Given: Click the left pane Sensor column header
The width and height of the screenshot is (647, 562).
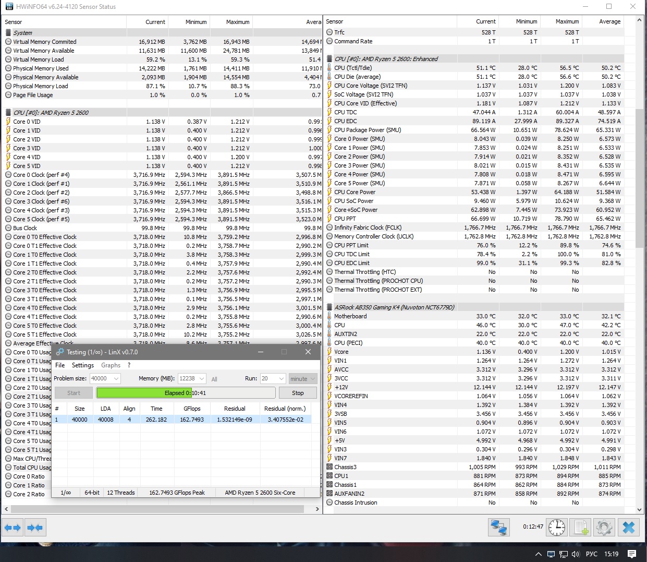Looking at the screenshot, I should 64,22.
